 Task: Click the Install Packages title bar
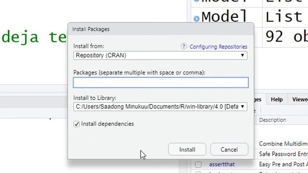point(161,29)
